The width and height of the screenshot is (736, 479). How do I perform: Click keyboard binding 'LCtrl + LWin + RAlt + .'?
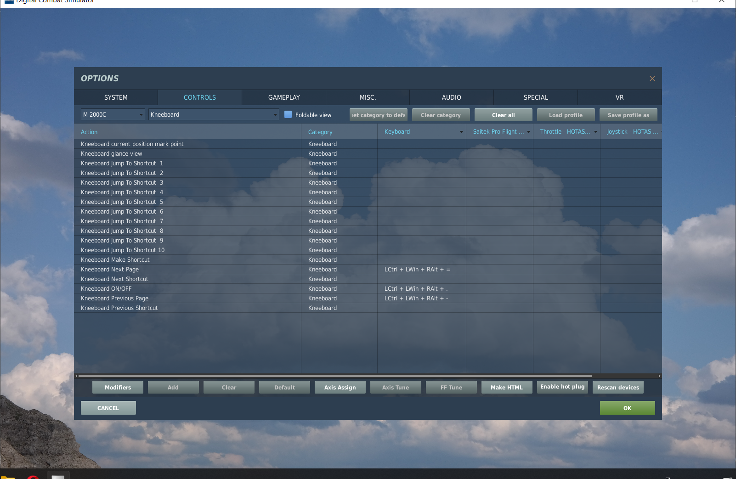pos(416,289)
